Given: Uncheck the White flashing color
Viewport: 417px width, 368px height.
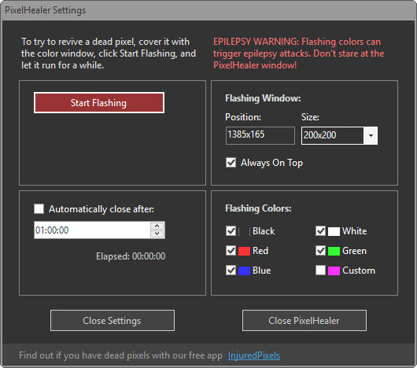Looking at the screenshot, I should 320,231.
